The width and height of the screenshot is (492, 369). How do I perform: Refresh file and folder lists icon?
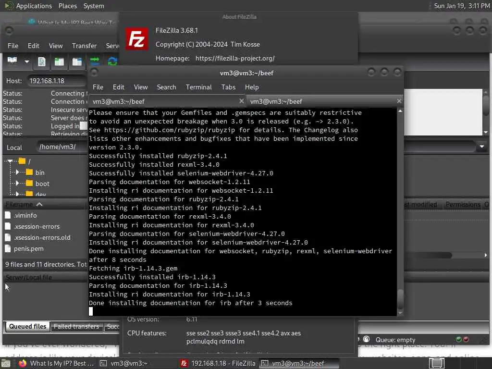pos(112,61)
